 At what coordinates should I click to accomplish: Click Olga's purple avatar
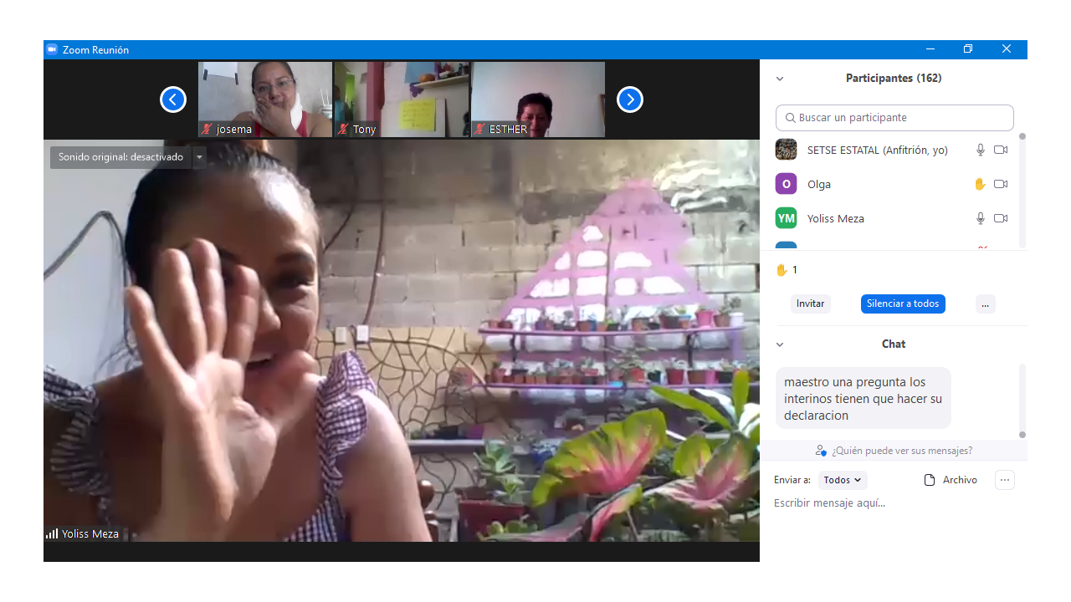[786, 184]
